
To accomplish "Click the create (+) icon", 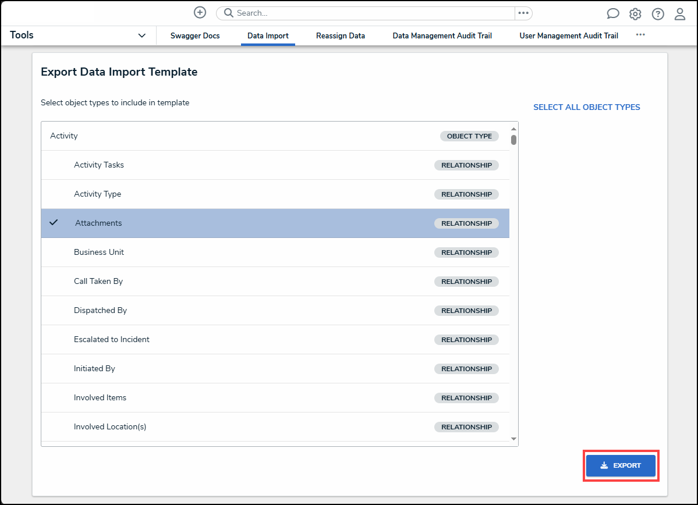I will coord(200,12).
